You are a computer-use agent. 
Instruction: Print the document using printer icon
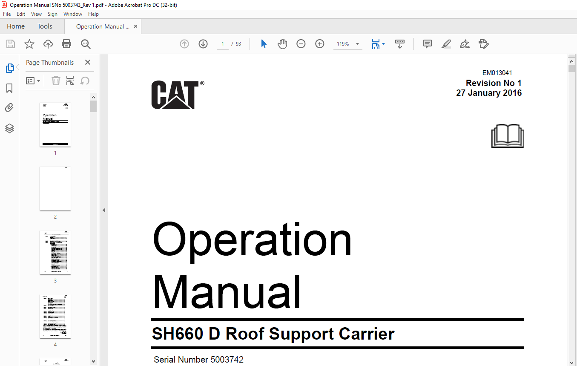click(x=66, y=44)
